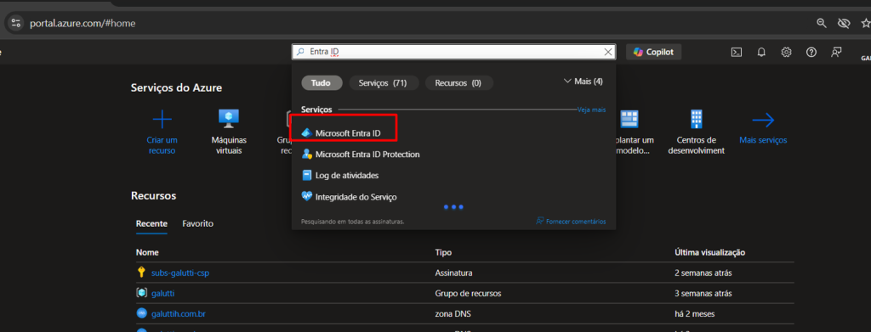Click the Assinatura type cell

454,273
